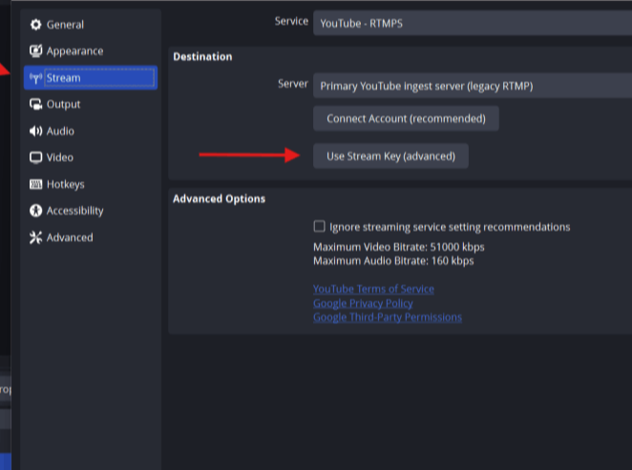The image size is (632, 470).
Task: Open the Service dropdown showing YouTube - RTMPS
Action: 473,23
